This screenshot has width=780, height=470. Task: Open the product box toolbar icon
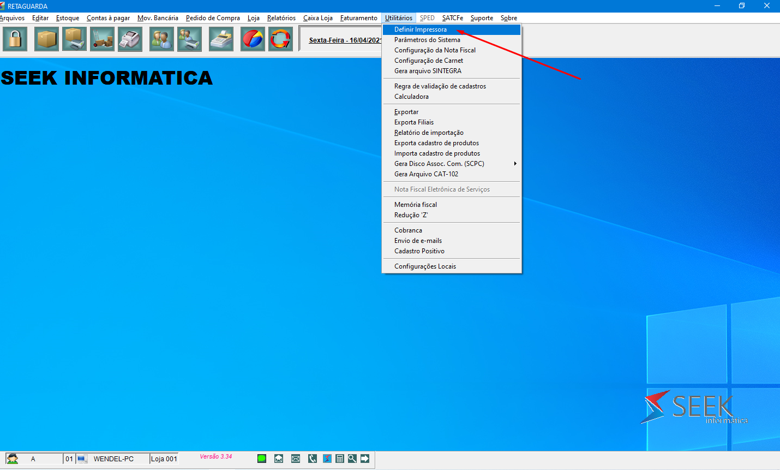click(x=46, y=39)
